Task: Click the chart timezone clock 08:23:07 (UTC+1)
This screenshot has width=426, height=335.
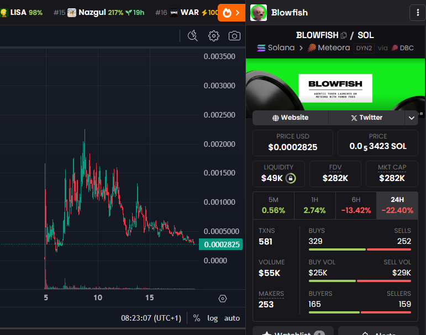Action: coord(151,318)
